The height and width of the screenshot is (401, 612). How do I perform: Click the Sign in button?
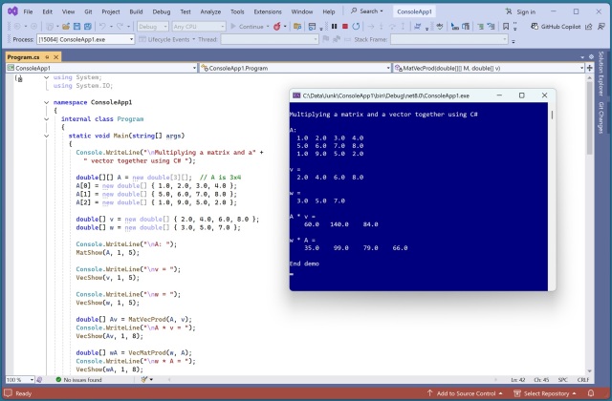coord(520,11)
